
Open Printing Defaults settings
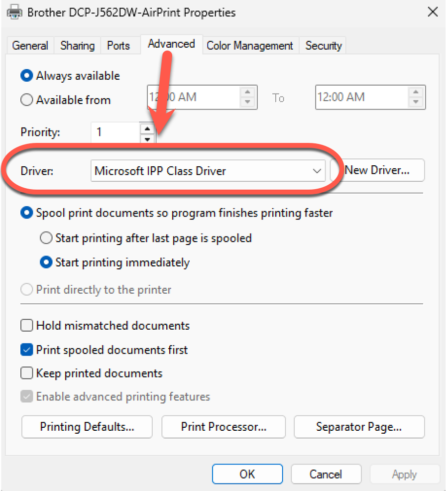[87, 427]
